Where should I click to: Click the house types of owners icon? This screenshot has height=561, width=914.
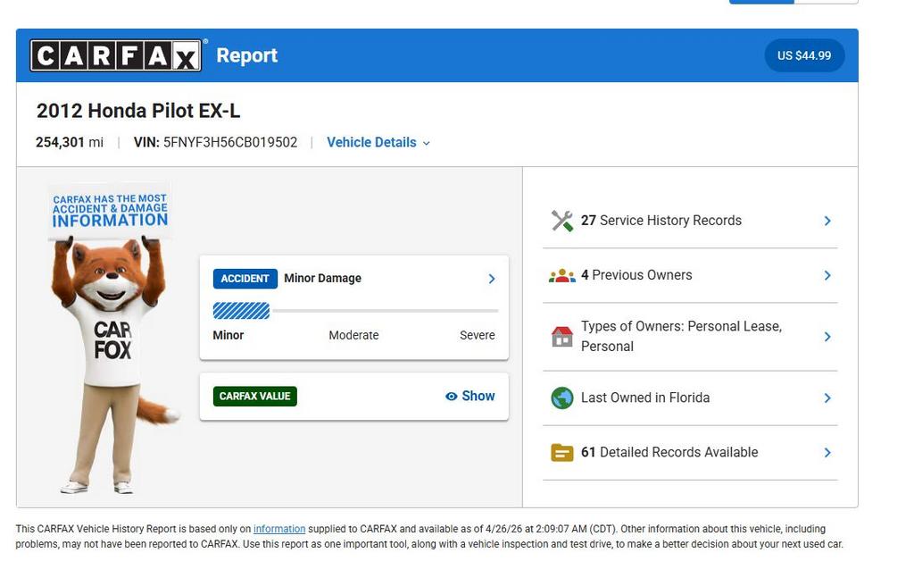pyautogui.click(x=562, y=337)
